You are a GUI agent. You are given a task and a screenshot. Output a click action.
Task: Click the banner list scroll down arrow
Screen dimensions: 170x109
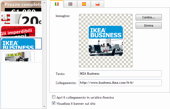coord(44,107)
